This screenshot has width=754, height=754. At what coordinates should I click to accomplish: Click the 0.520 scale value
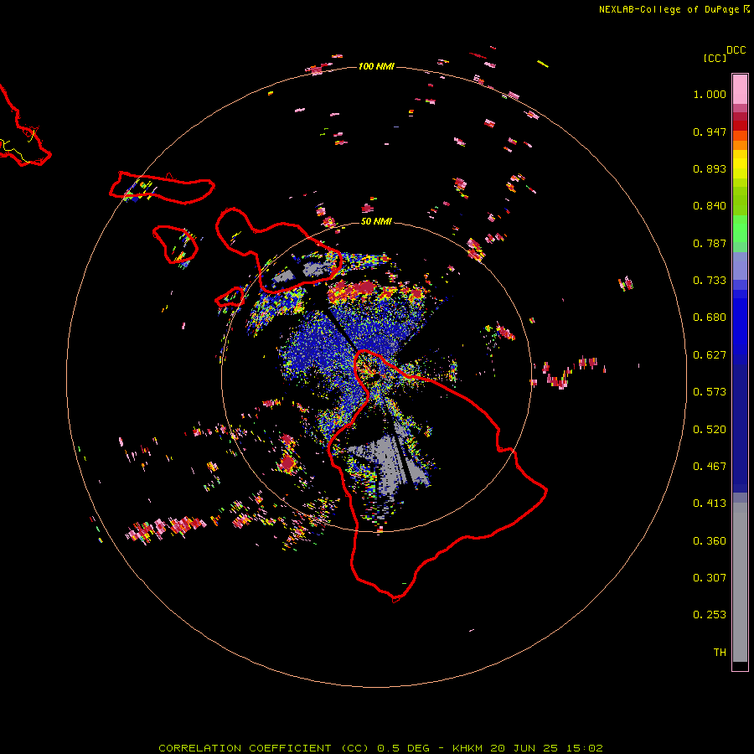click(710, 430)
